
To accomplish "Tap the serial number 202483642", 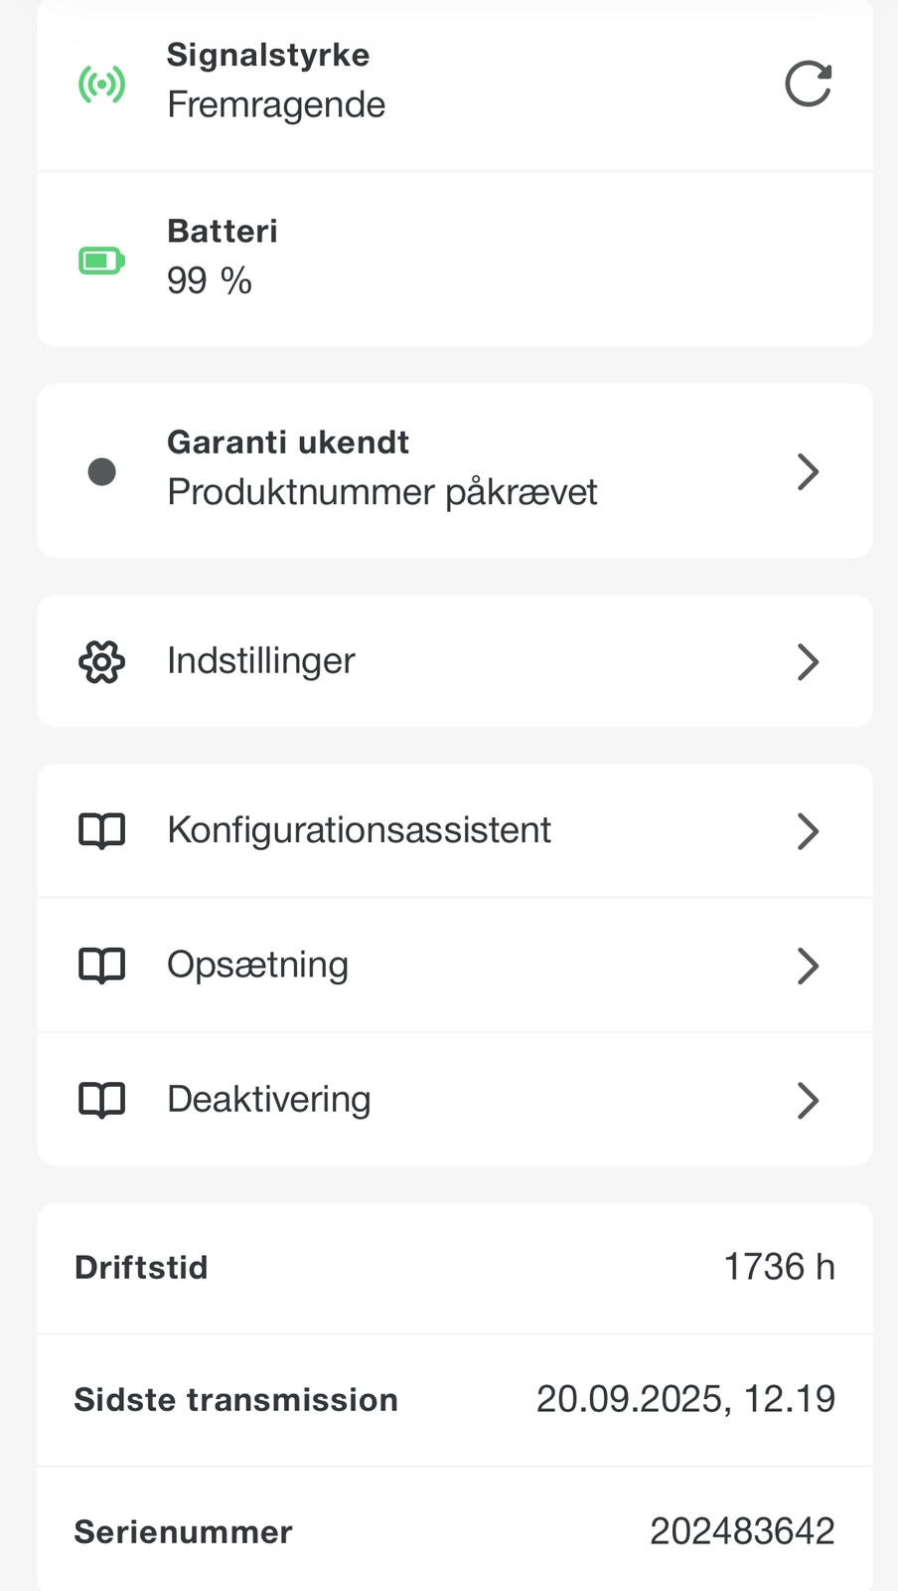I will pyautogui.click(x=741, y=1531).
